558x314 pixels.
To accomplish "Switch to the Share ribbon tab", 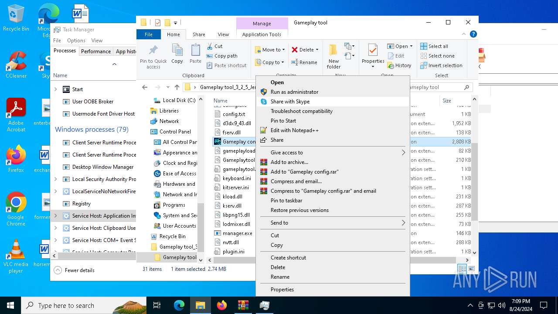I will point(199,34).
